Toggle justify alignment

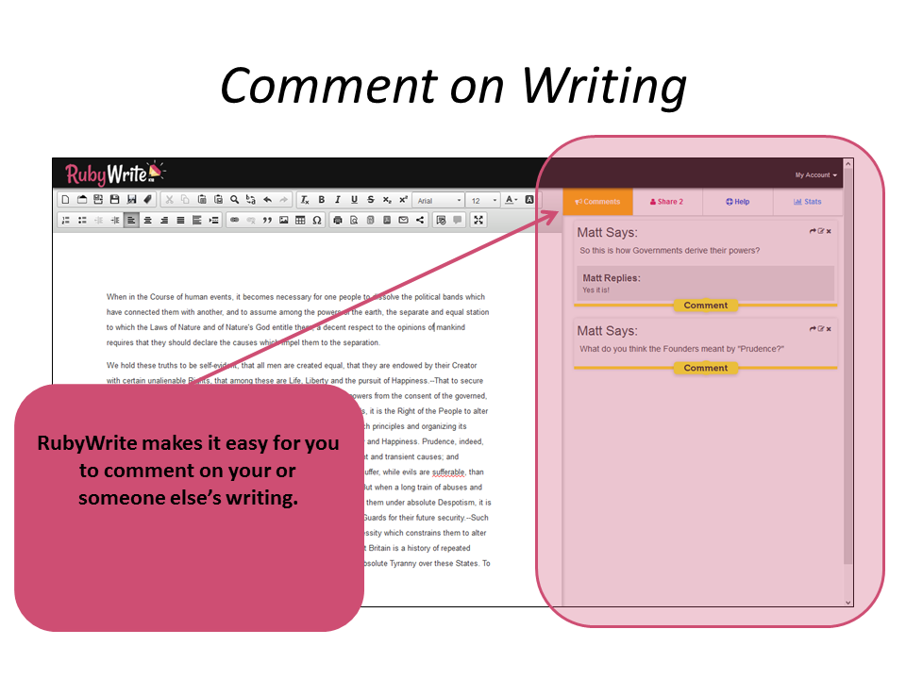[180, 220]
